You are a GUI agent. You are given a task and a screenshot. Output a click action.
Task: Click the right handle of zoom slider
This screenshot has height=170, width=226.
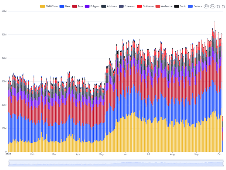click(x=223, y=163)
